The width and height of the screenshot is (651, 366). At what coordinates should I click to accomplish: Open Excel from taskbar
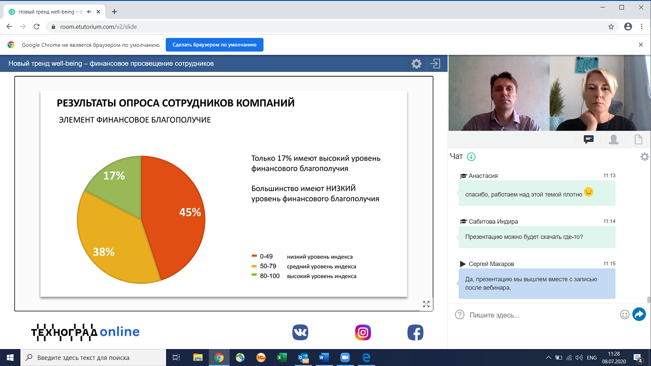282,358
